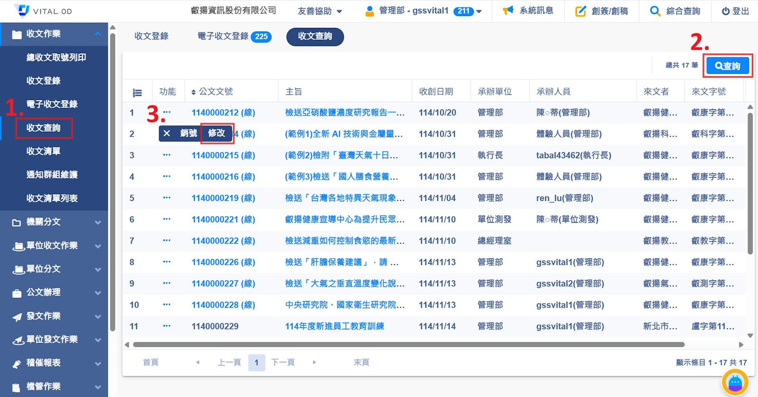Image resolution: width=758 pixels, height=397 pixels.
Task: Open 綜合查詢 search
Action: point(675,11)
